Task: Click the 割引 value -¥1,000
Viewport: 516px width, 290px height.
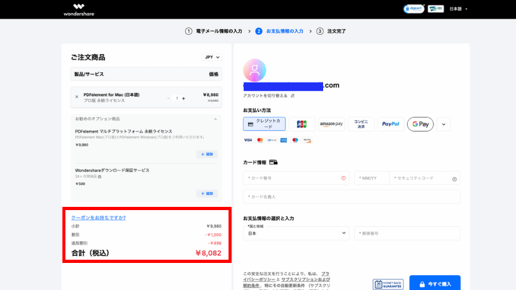Action: point(213,235)
